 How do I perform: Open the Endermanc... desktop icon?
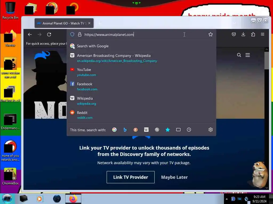[x=10, y=121]
